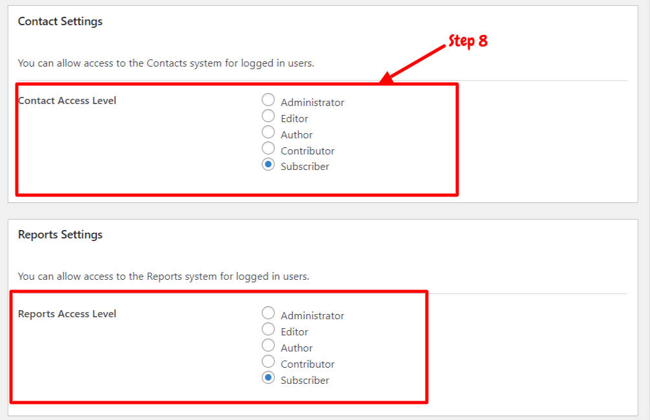The image size is (650, 420).
Task: Set Reports Access Level to Author
Action: tap(268, 346)
